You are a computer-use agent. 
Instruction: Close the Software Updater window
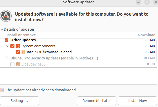pos(155,2)
